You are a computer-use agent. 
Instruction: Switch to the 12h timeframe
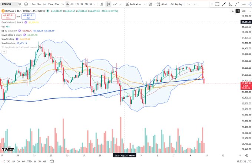(x=77, y=4)
